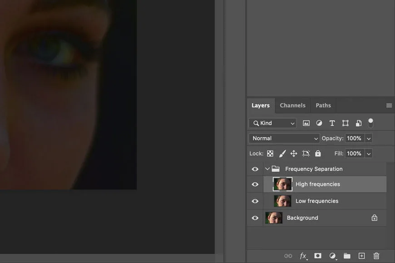The image size is (395, 263).
Task: Hide the Frequency Separation group
Action: (255, 169)
